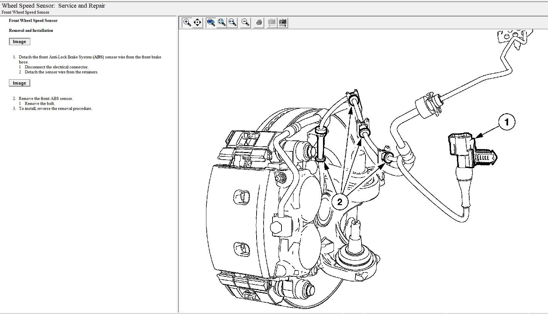This screenshot has width=548, height=314.
Task: Print the diagram with the printer icon
Action: pos(259,23)
